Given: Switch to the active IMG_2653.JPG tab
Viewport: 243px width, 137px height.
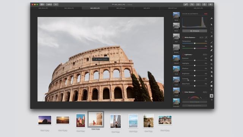Looking at the screenshot, I should pos(95,8).
